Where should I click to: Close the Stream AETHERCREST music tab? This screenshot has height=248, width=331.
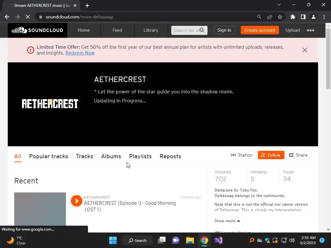pos(75,5)
